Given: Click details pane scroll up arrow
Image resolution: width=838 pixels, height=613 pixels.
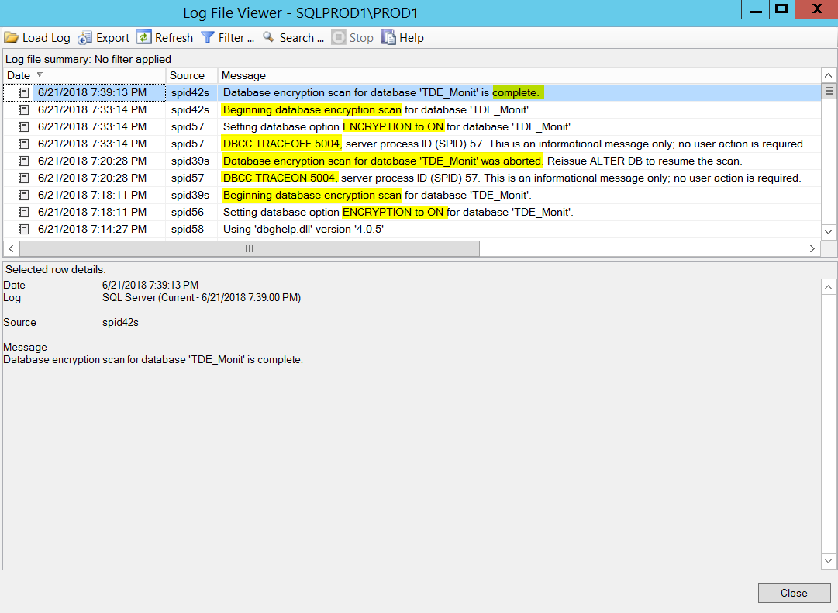Looking at the screenshot, I should click(829, 287).
